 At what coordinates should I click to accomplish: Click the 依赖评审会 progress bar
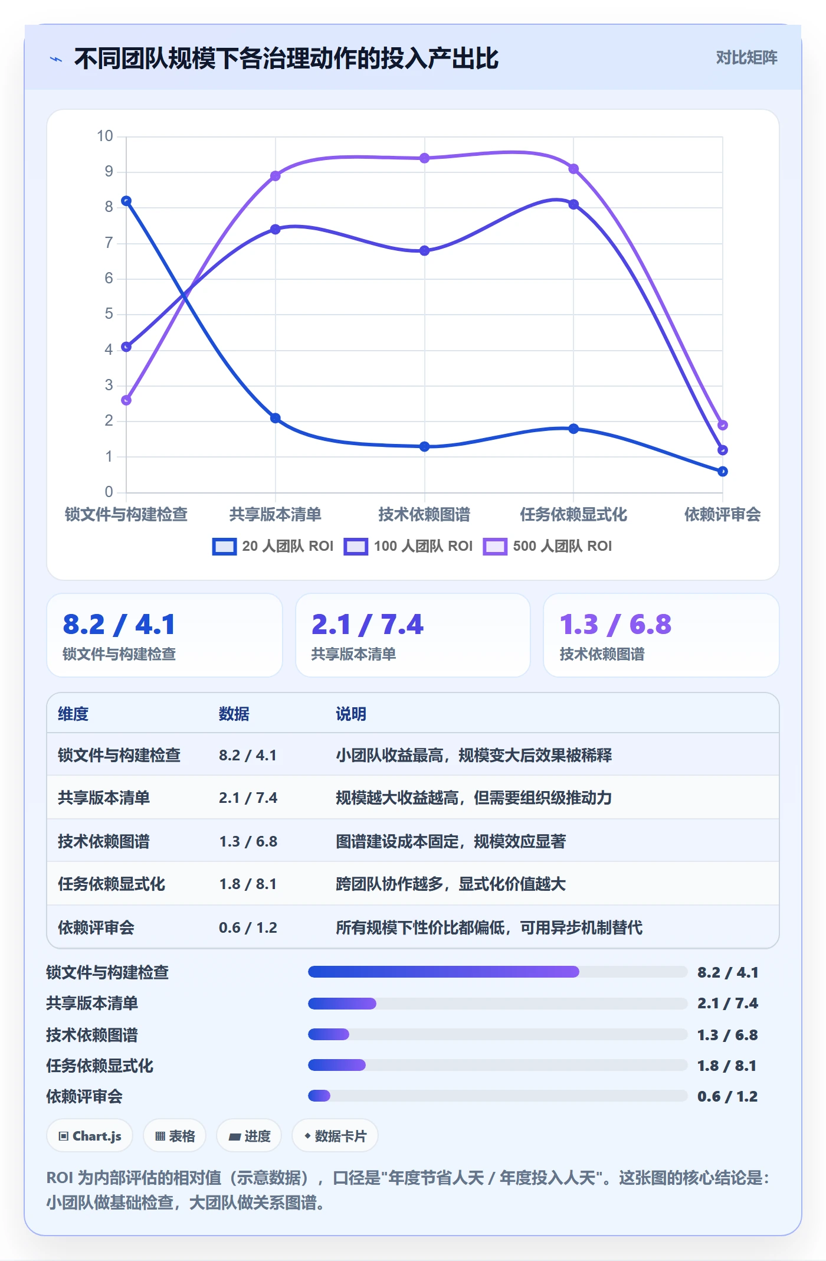coord(498,1096)
